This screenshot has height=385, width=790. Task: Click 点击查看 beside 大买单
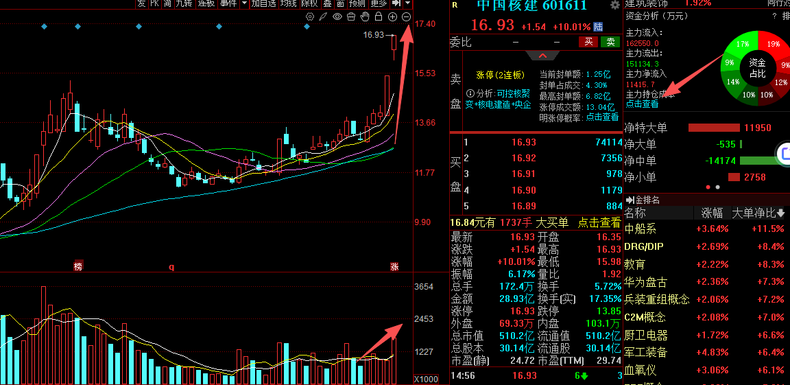(599, 222)
